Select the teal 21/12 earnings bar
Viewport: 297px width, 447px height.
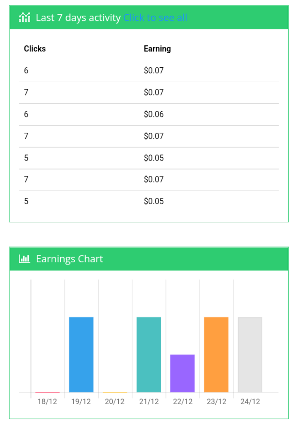(148, 354)
